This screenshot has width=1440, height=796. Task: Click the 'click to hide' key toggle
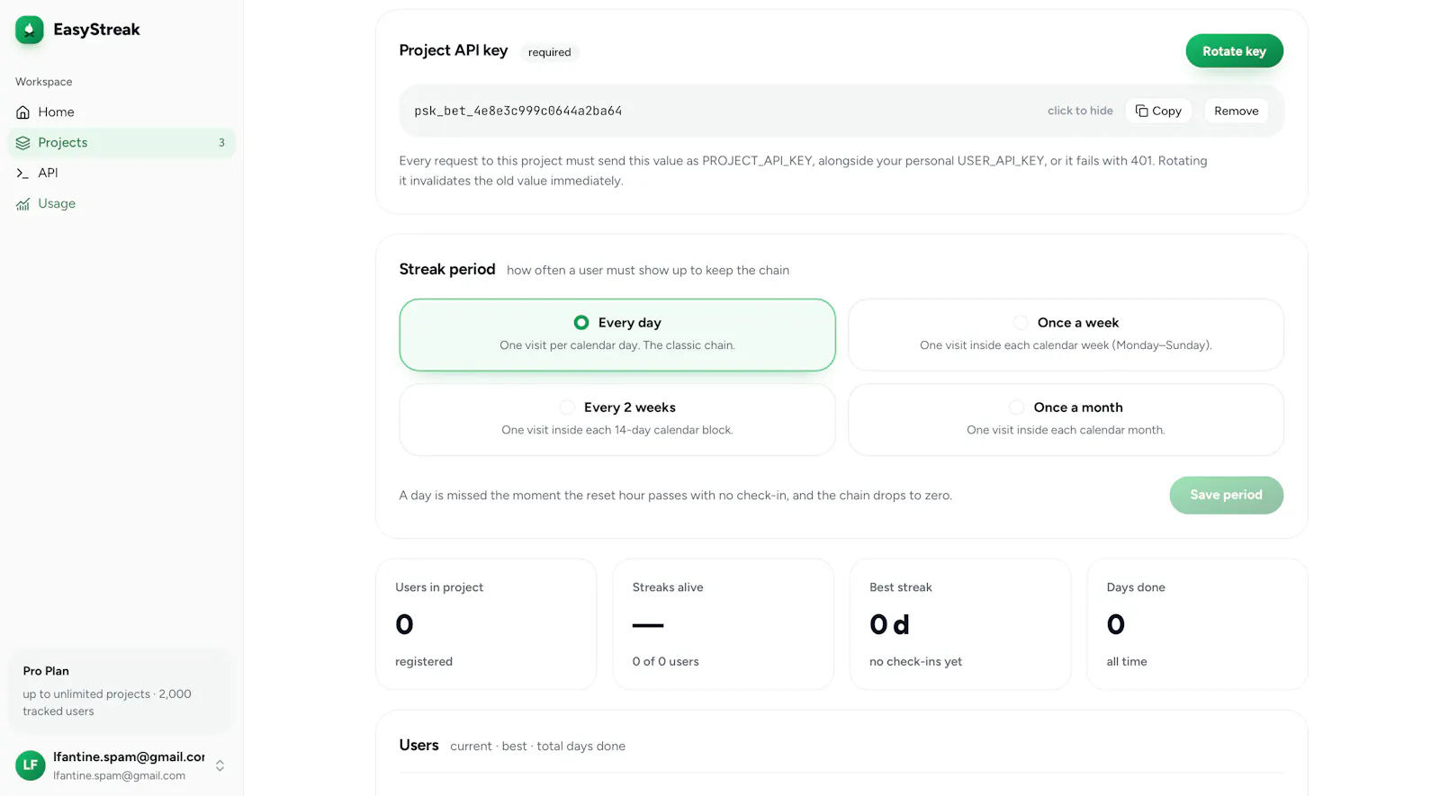point(1080,111)
